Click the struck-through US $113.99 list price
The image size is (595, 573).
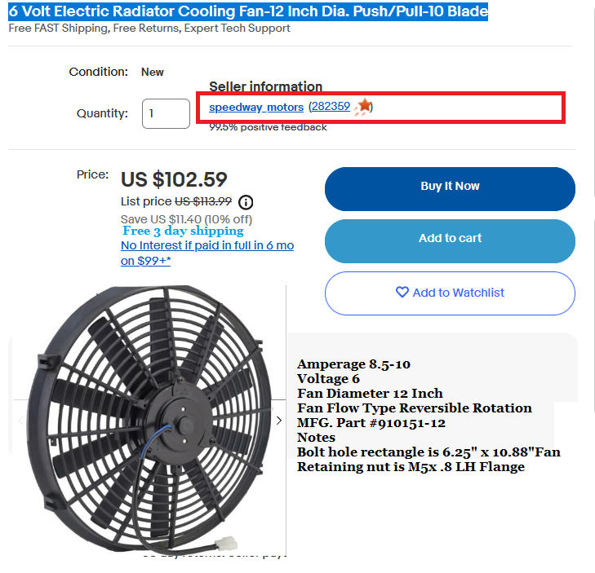tap(203, 201)
